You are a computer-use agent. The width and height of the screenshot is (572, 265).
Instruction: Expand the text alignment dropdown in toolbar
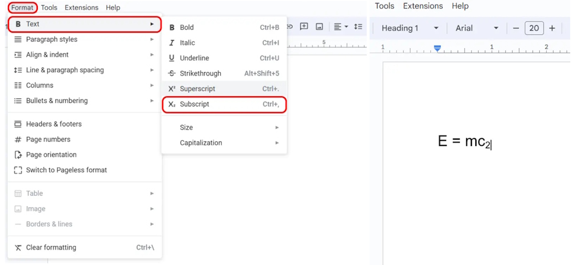pyautogui.click(x=341, y=26)
